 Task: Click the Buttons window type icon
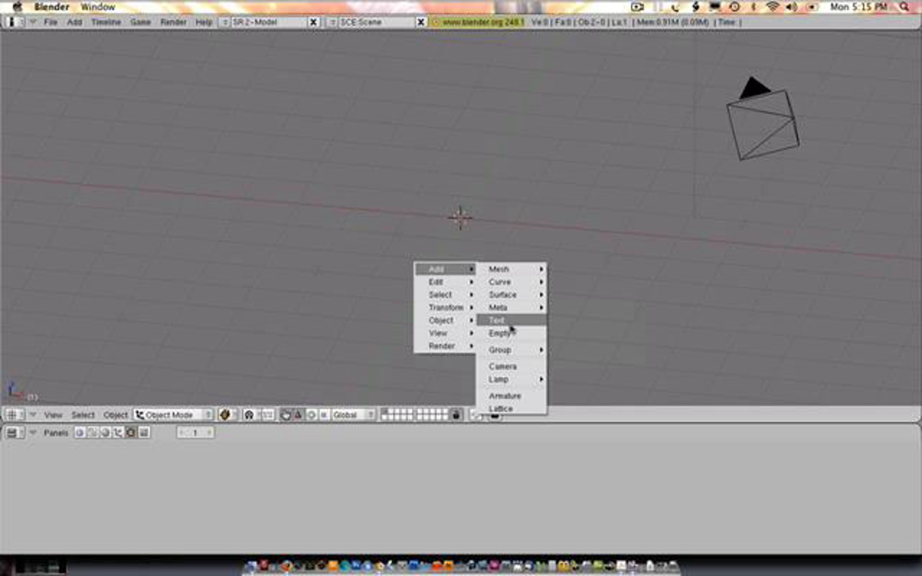click(12, 433)
